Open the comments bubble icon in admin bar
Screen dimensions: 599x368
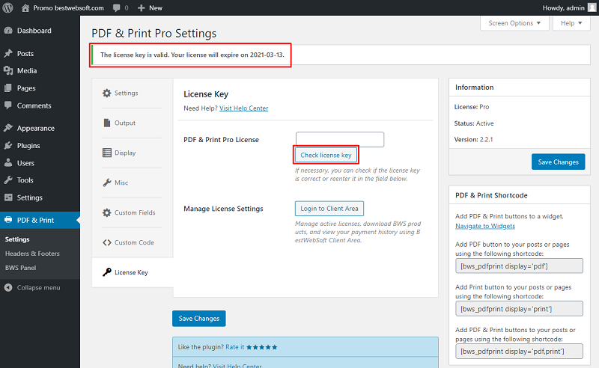click(117, 8)
